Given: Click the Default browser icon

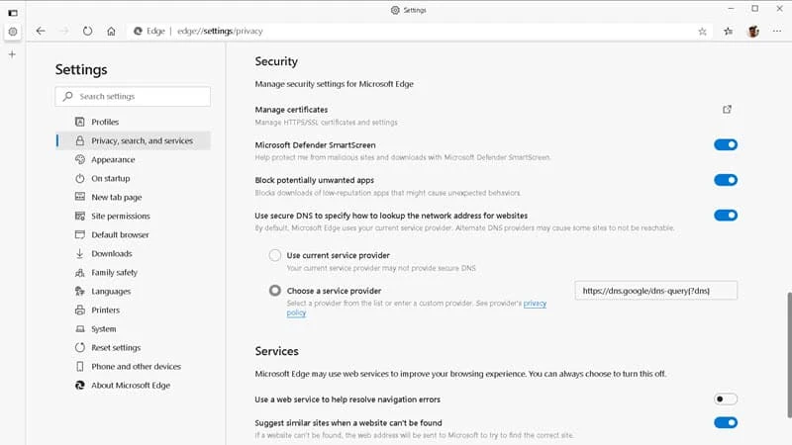Looking at the screenshot, I should click(80, 234).
